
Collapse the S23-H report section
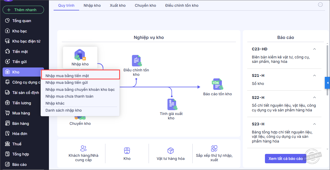pyautogui.click(x=314, y=124)
